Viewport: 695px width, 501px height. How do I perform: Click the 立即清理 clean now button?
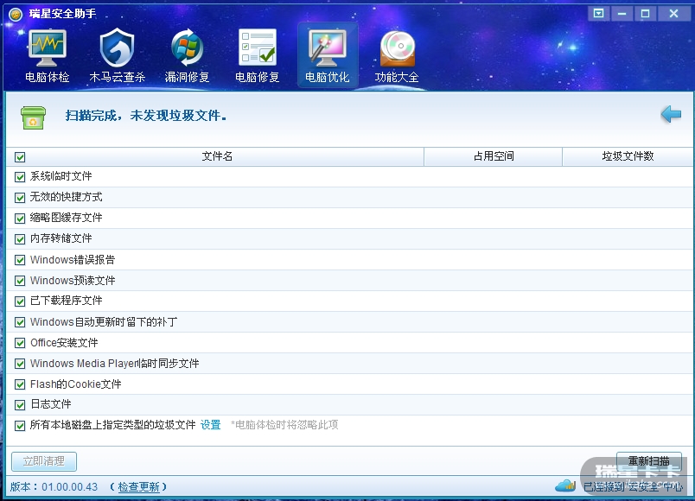tap(43, 461)
